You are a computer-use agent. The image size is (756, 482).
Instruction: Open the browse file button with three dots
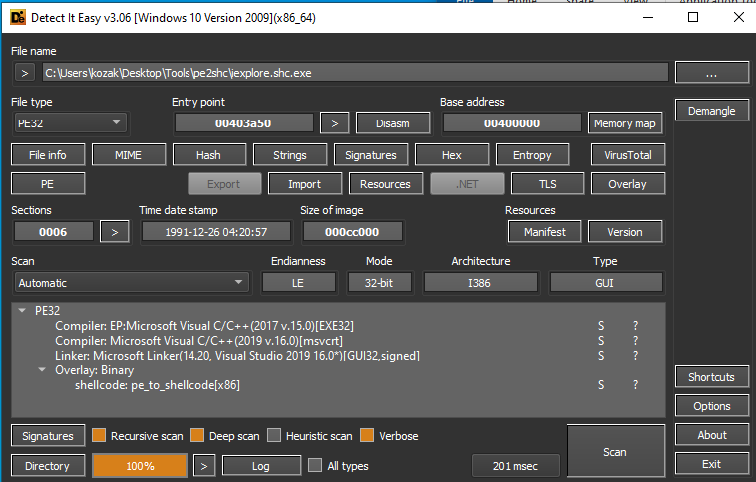tap(711, 72)
